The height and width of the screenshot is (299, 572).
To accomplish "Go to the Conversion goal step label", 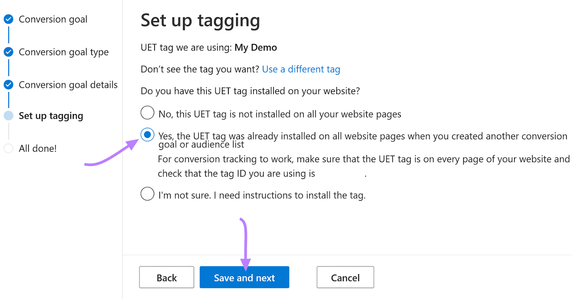I will tap(53, 19).
